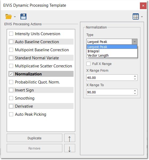Enable Intensity Units Conversion checkbox

tap(11, 34)
